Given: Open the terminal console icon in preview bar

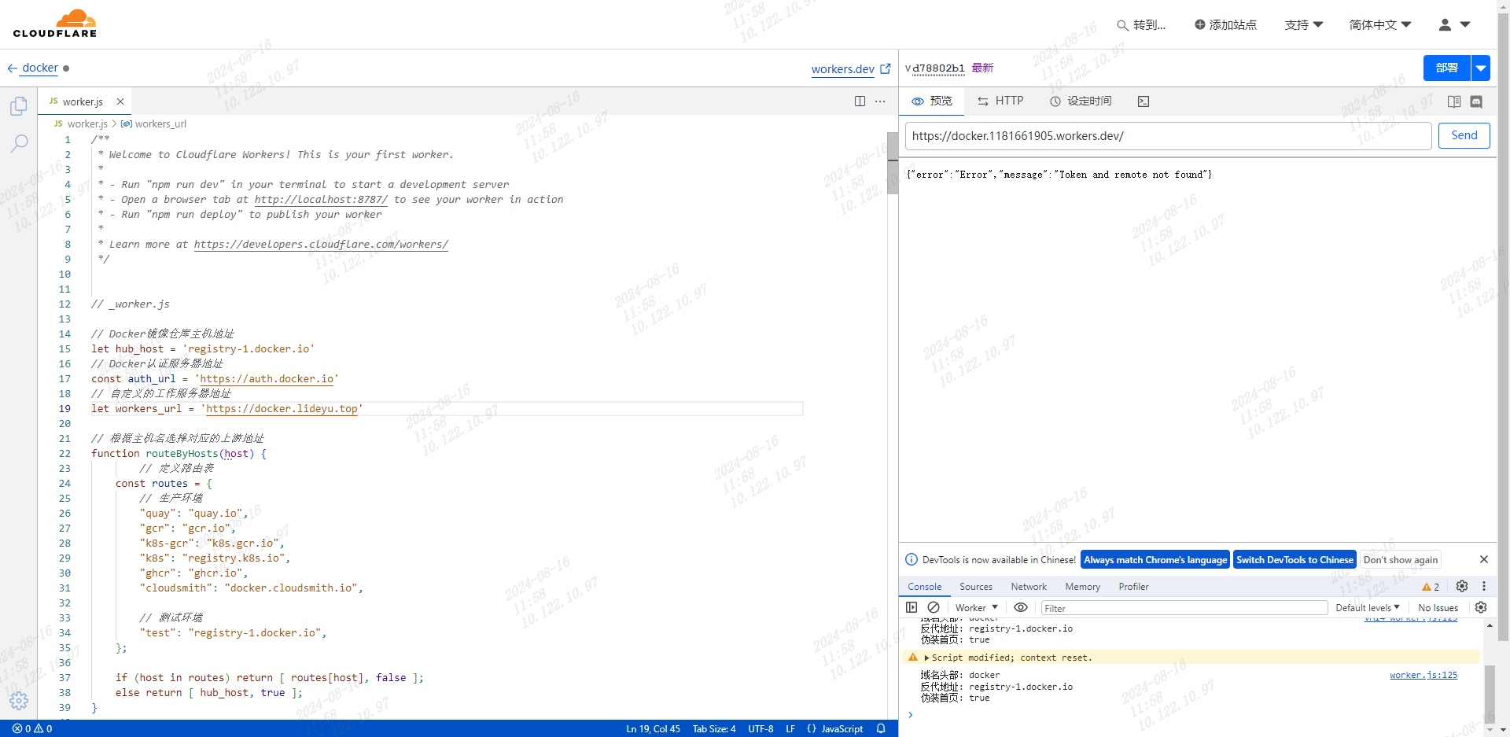Looking at the screenshot, I should 1144,101.
